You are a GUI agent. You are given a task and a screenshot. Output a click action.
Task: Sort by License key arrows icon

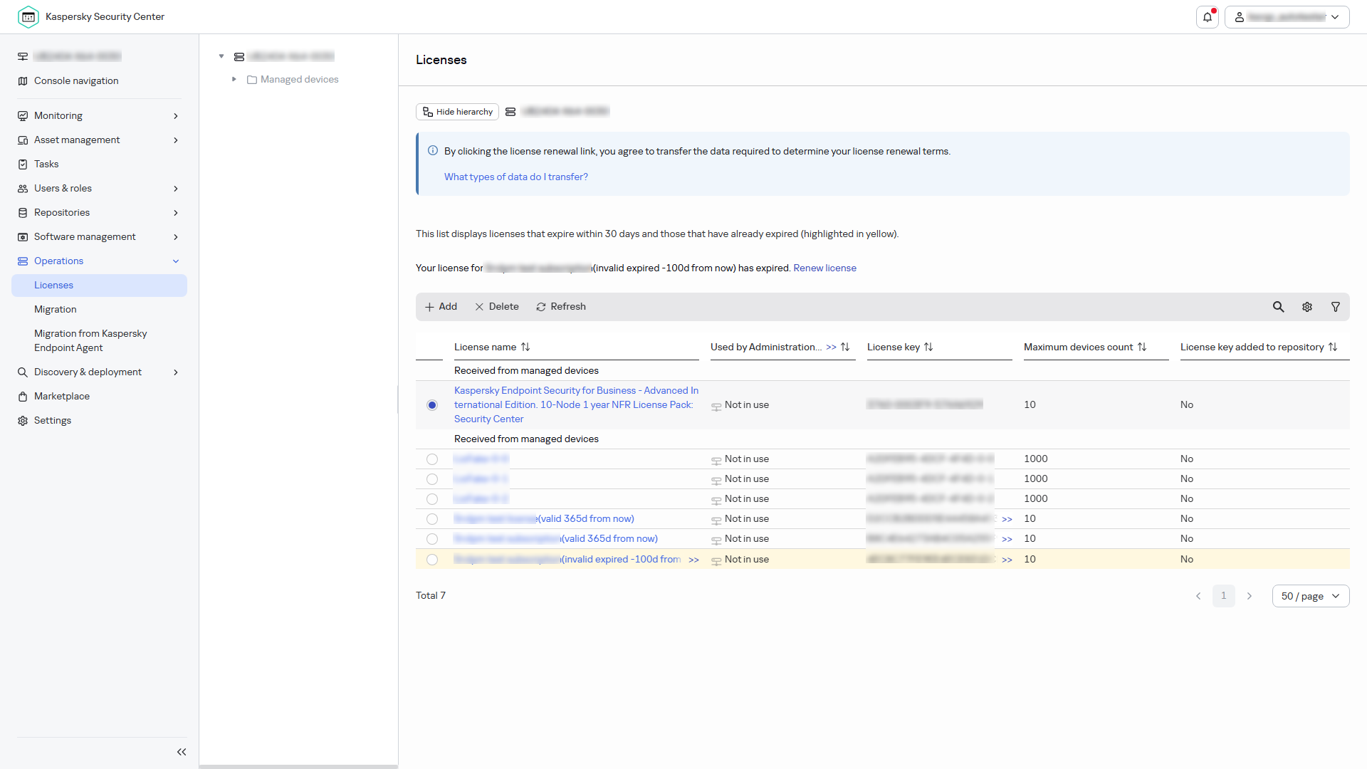tap(928, 347)
